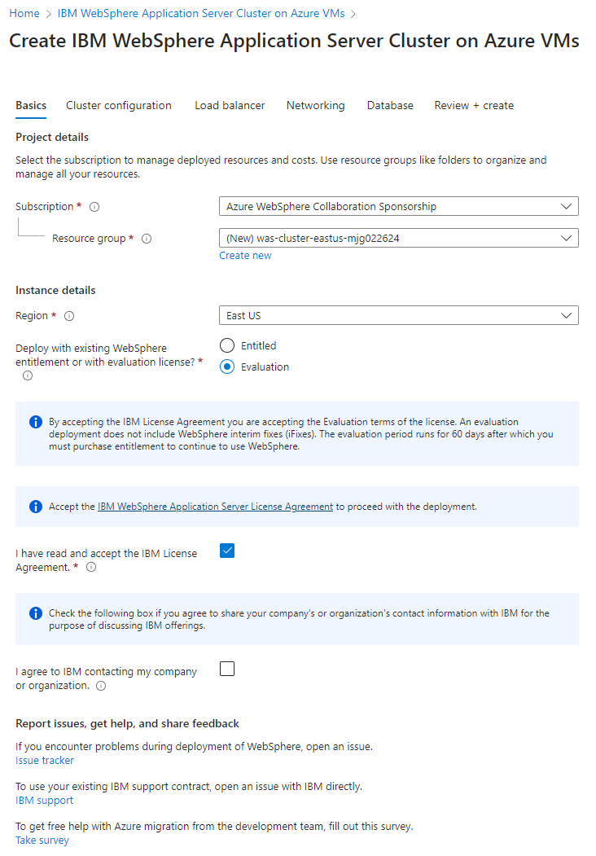Click the blue info icon in the license acceptance banner
This screenshot has height=856, width=596.
[x=35, y=506]
